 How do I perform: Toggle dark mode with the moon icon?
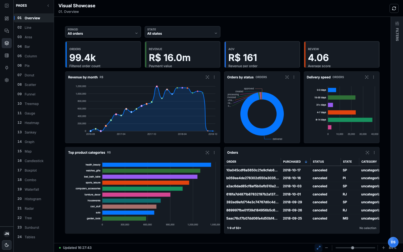(x=7, y=245)
